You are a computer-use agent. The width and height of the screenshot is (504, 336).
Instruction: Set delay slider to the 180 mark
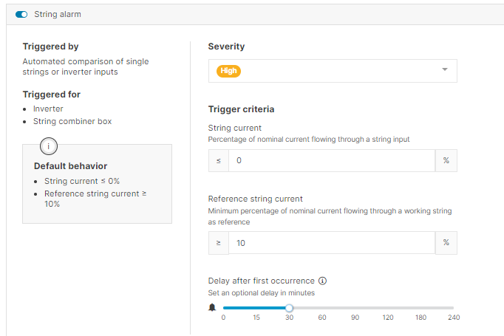pos(420,308)
